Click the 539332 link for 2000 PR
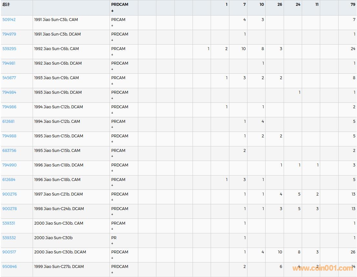The height and width of the screenshot is (277, 357). click(9, 238)
